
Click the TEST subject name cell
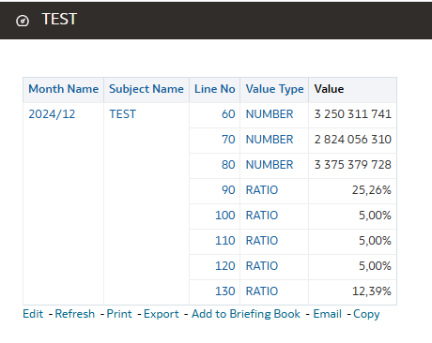[123, 114]
